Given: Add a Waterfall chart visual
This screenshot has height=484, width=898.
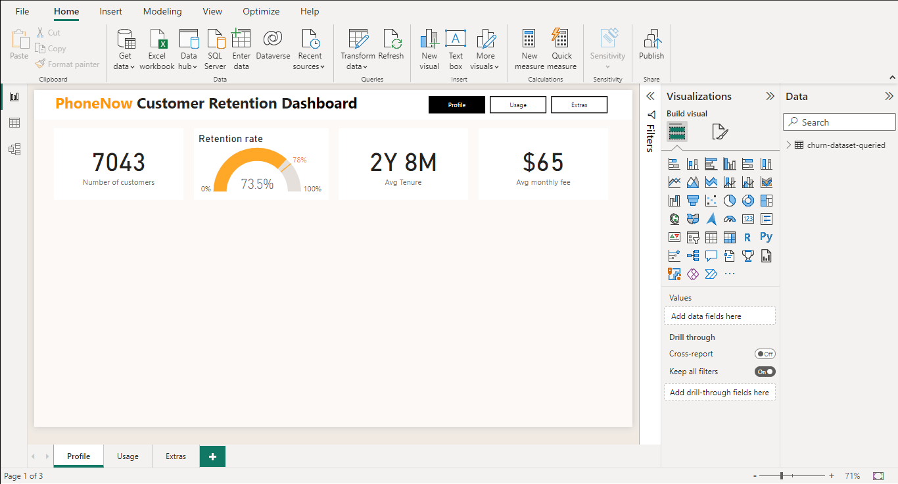Looking at the screenshot, I should (674, 201).
